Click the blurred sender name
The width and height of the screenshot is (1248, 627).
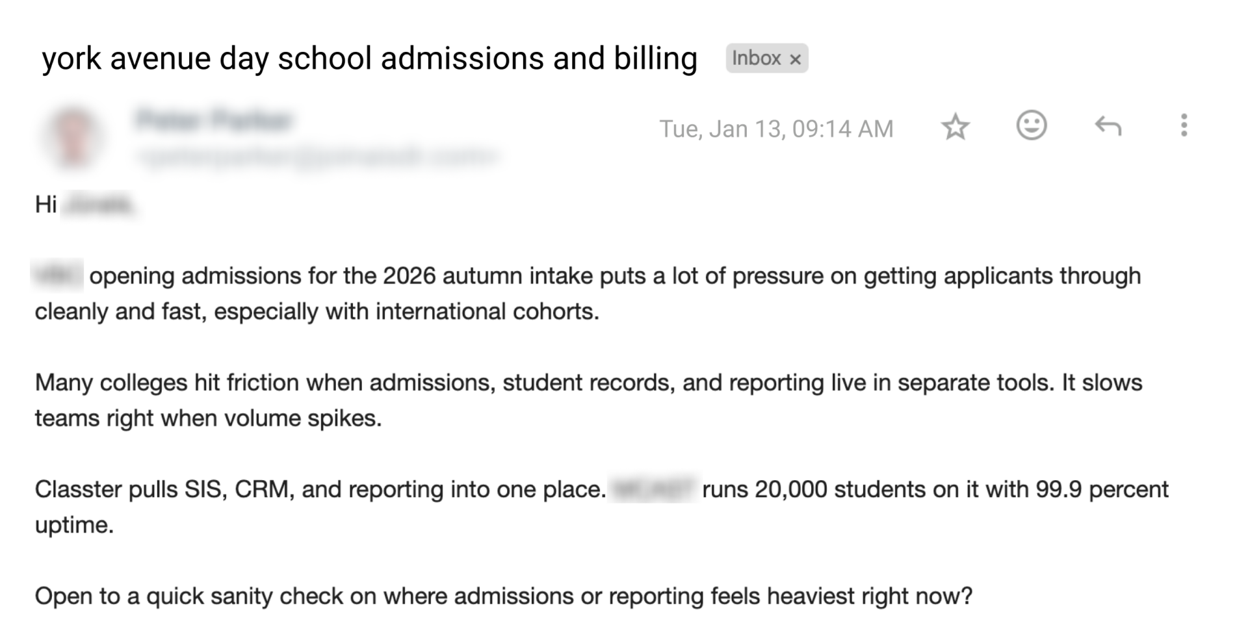click(x=214, y=120)
